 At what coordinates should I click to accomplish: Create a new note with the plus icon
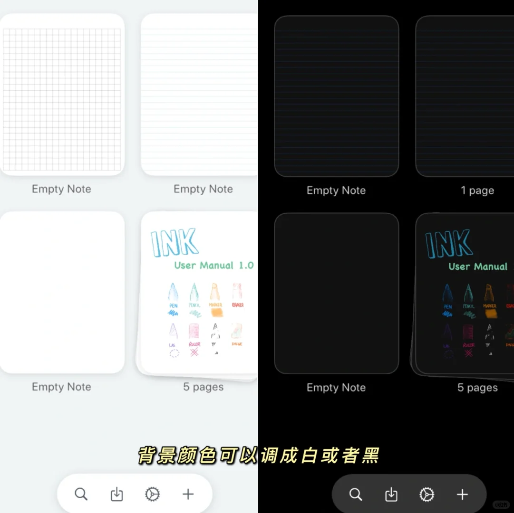(187, 494)
